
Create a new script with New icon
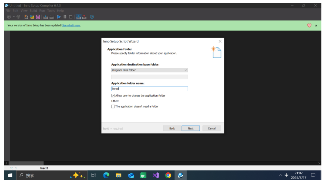coord(26,17)
